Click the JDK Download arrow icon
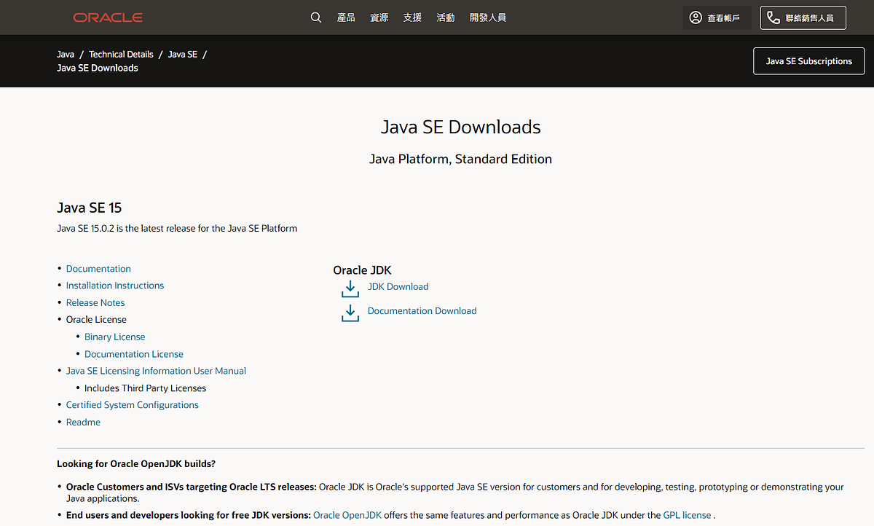The image size is (874, 526). [350, 288]
